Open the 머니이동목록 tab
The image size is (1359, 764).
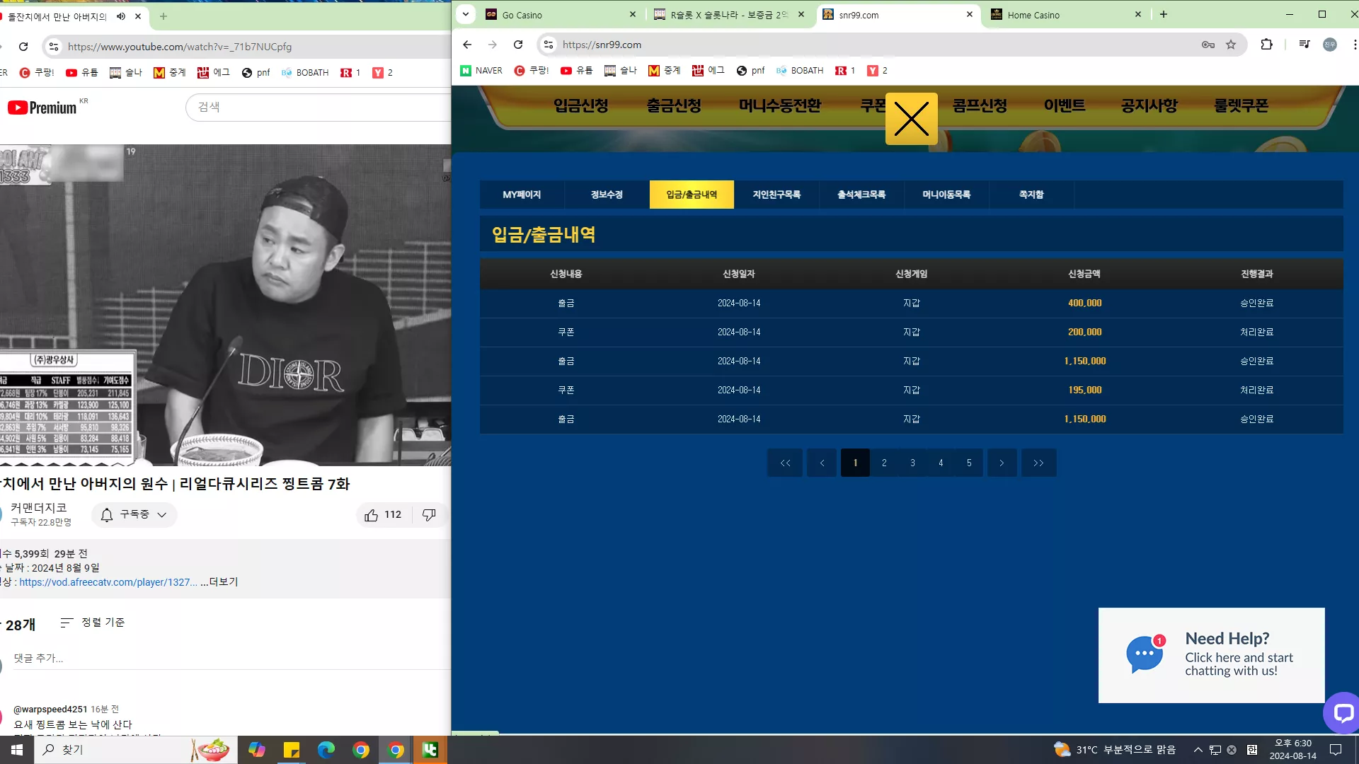pyautogui.click(x=946, y=195)
